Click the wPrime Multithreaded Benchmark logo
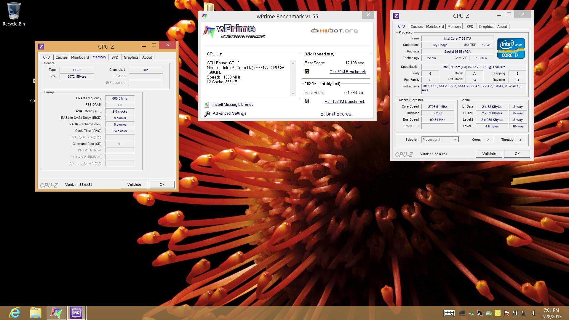Screen dimensions: 569x320 pos(234,32)
